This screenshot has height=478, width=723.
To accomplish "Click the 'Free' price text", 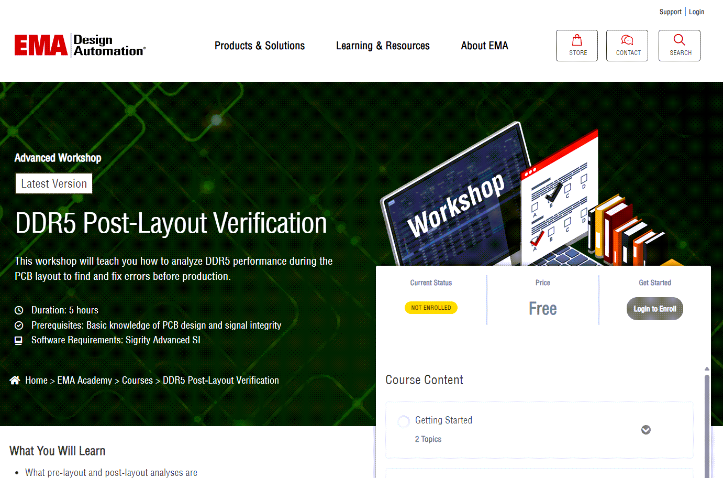I will [x=543, y=309].
